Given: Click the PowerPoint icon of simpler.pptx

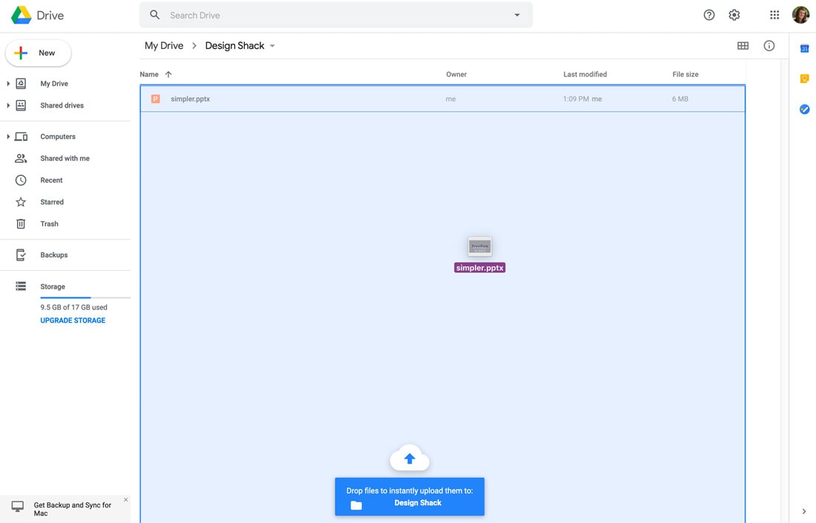Looking at the screenshot, I should coord(155,99).
